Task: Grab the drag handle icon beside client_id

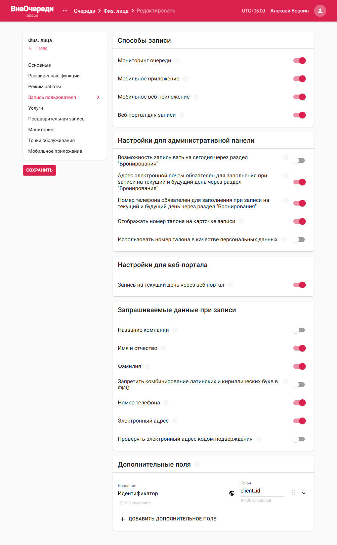Action: (x=293, y=493)
